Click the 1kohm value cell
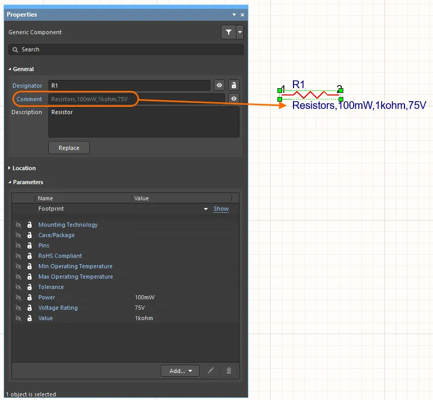This screenshot has width=433, height=400. coord(144,318)
